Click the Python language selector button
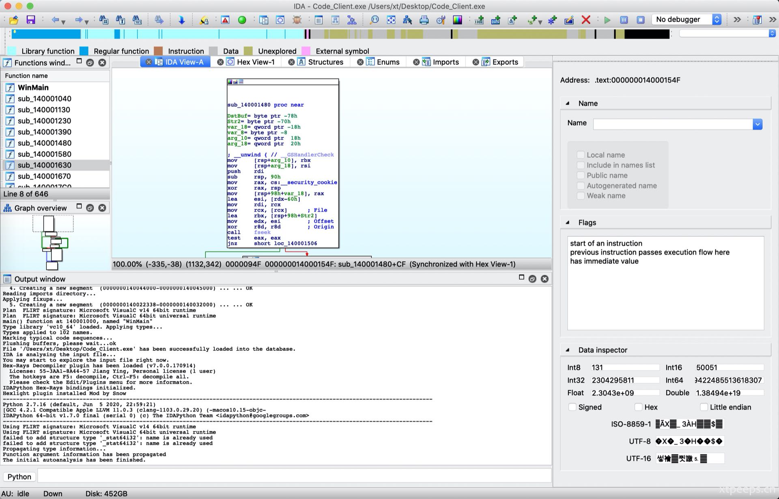The image size is (779, 499). point(19,477)
